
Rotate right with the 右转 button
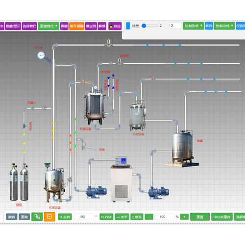(x=106, y=217)
